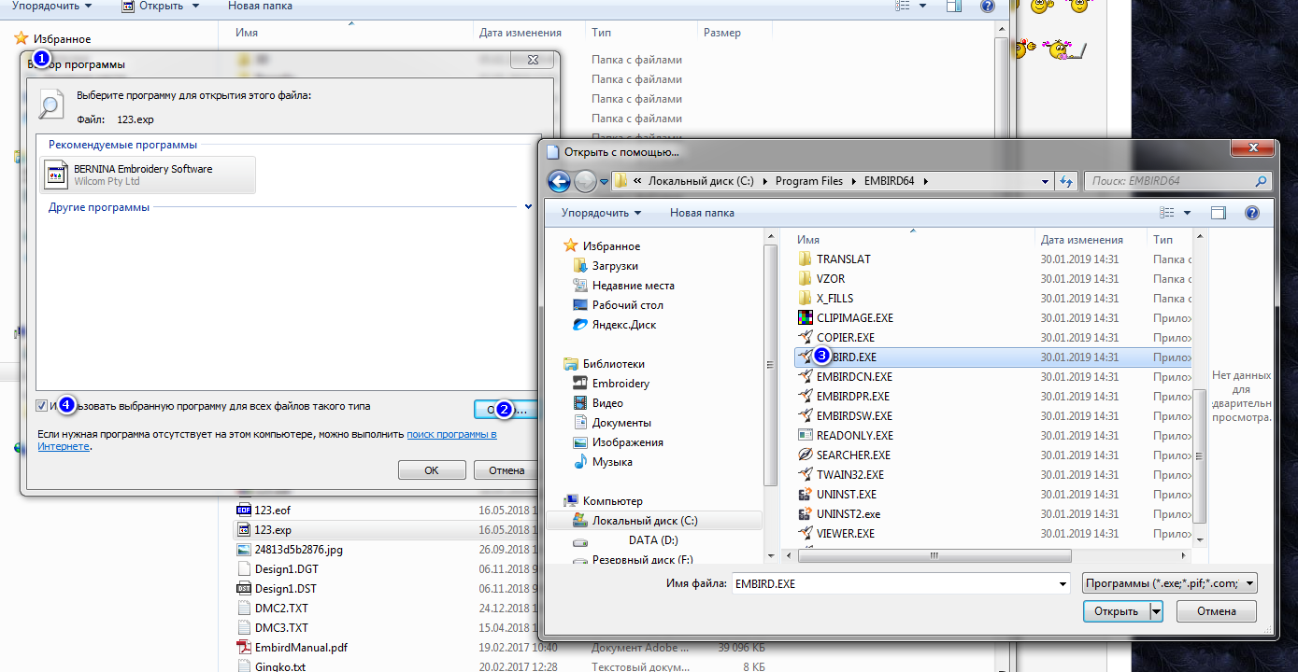This screenshot has width=1298, height=672.
Task: Toggle use selected program for all files checkbox
Action: coord(41,406)
